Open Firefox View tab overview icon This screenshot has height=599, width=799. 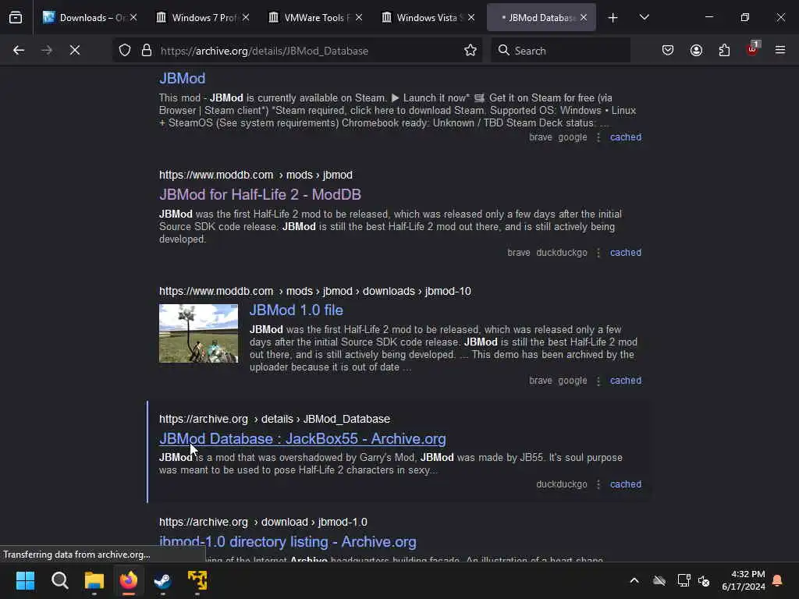tap(16, 18)
